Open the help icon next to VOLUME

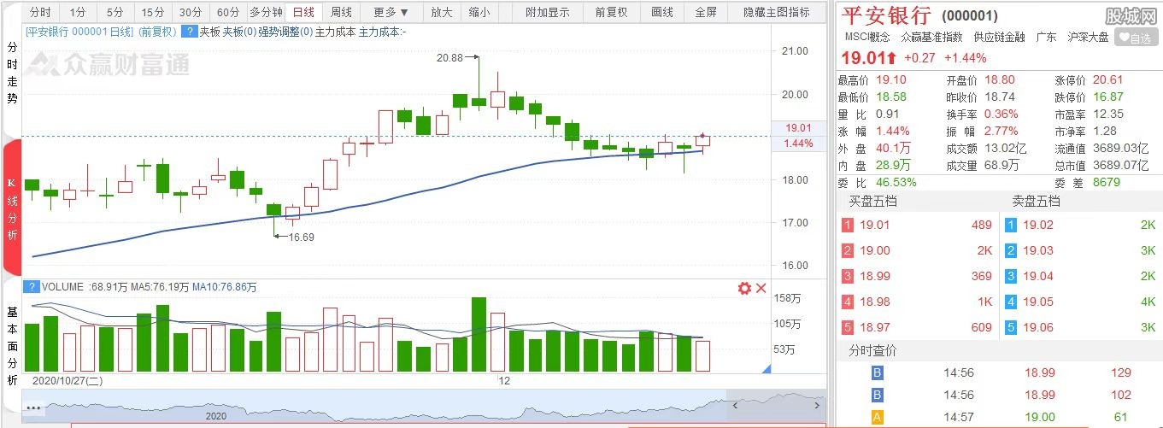32,287
